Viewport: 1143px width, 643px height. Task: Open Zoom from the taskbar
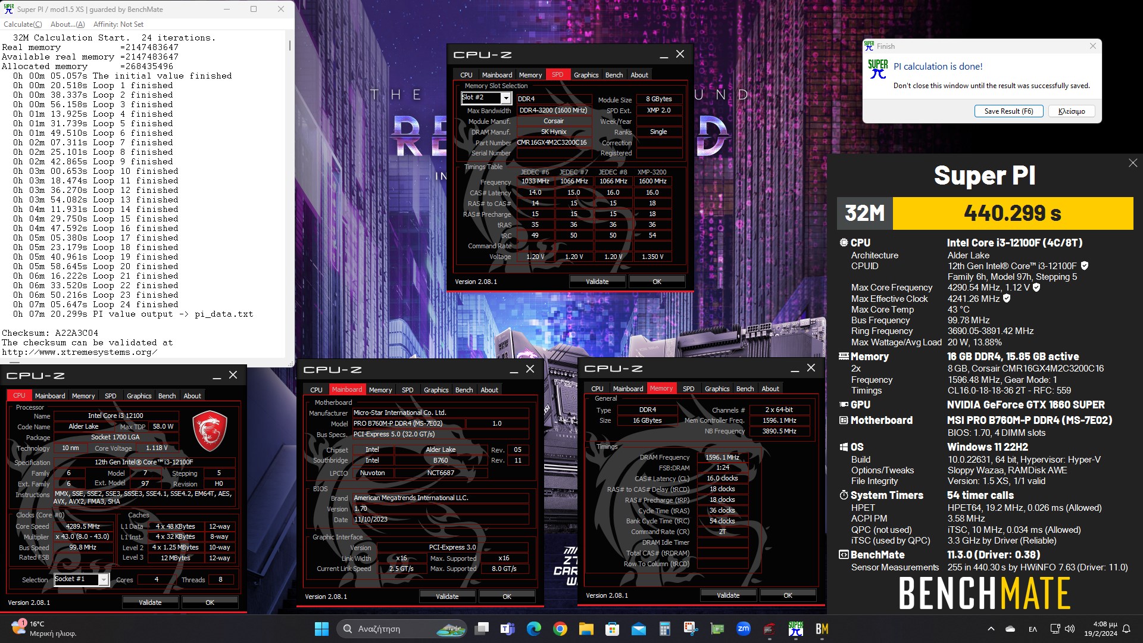point(744,629)
